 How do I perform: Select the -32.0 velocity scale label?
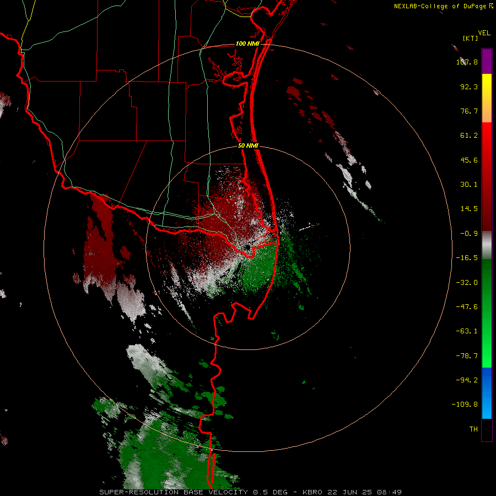tap(467, 283)
